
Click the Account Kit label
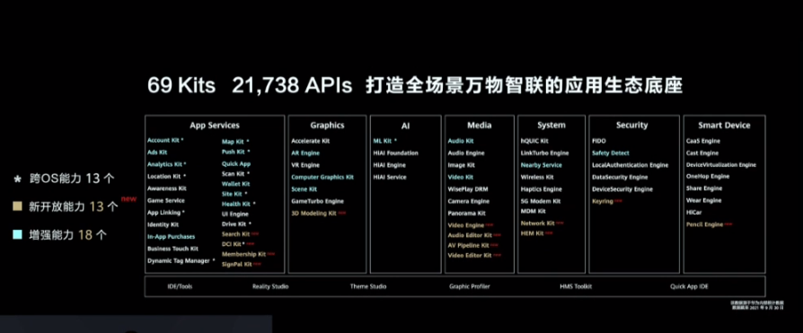163,140
